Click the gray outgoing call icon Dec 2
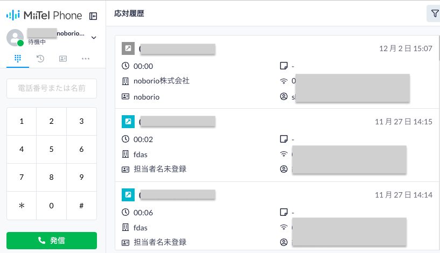This screenshot has height=253, width=440. pos(128,48)
